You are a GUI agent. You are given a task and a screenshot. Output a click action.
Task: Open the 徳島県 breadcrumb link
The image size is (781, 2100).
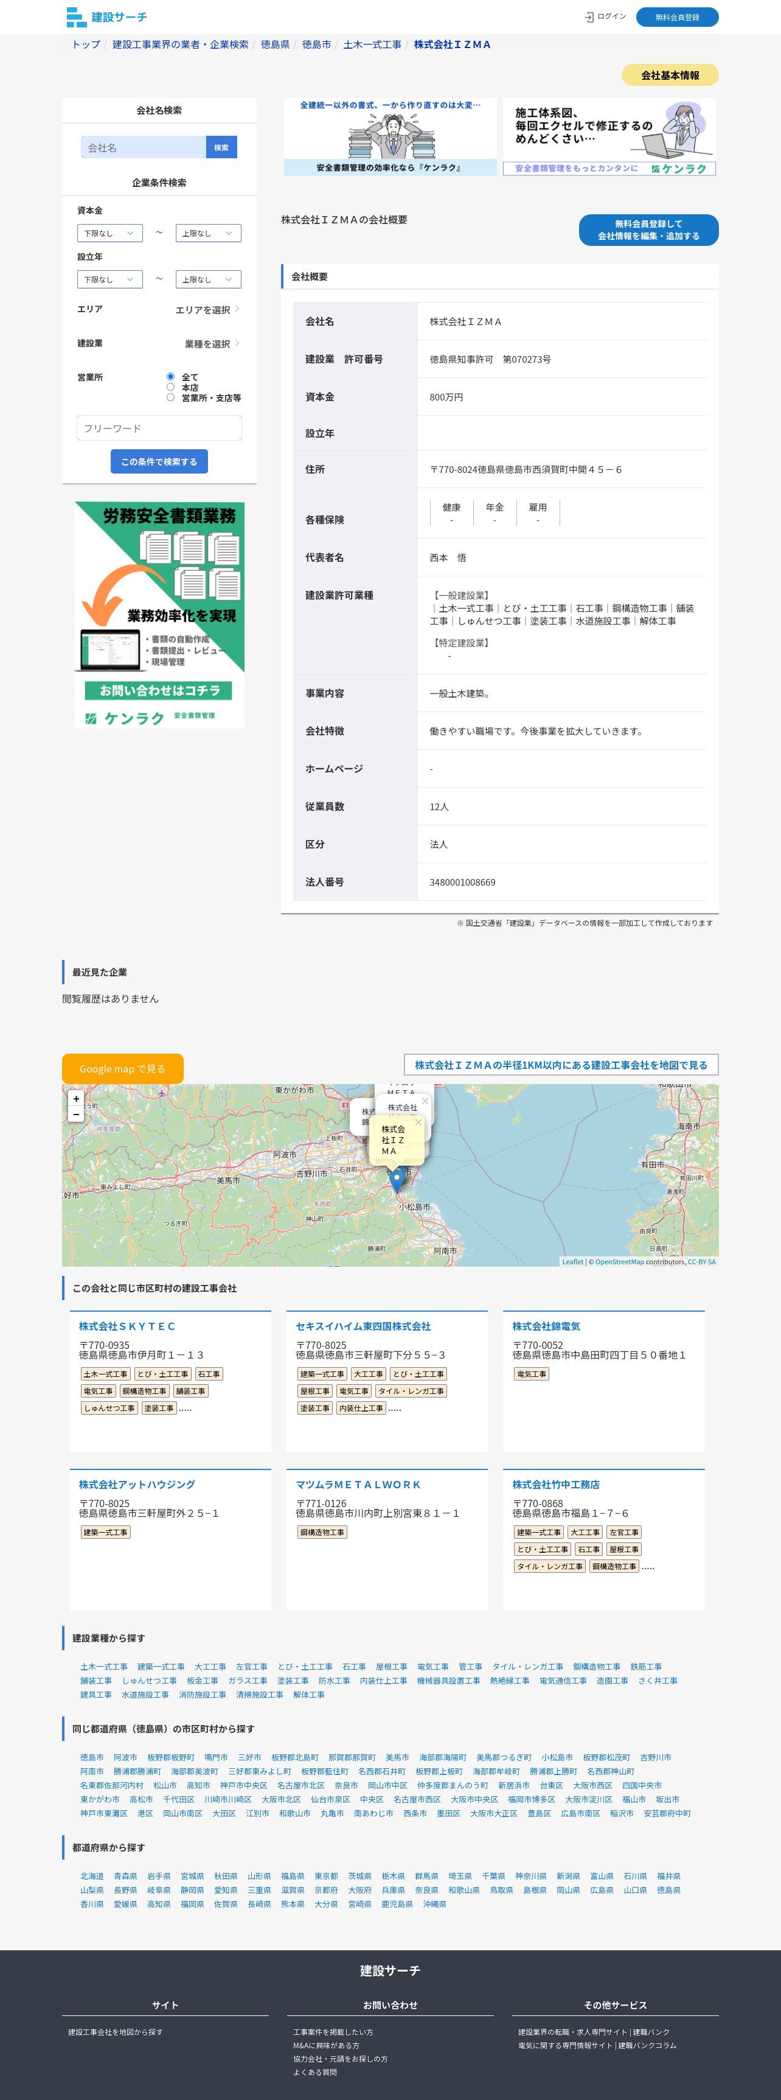pos(276,45)
